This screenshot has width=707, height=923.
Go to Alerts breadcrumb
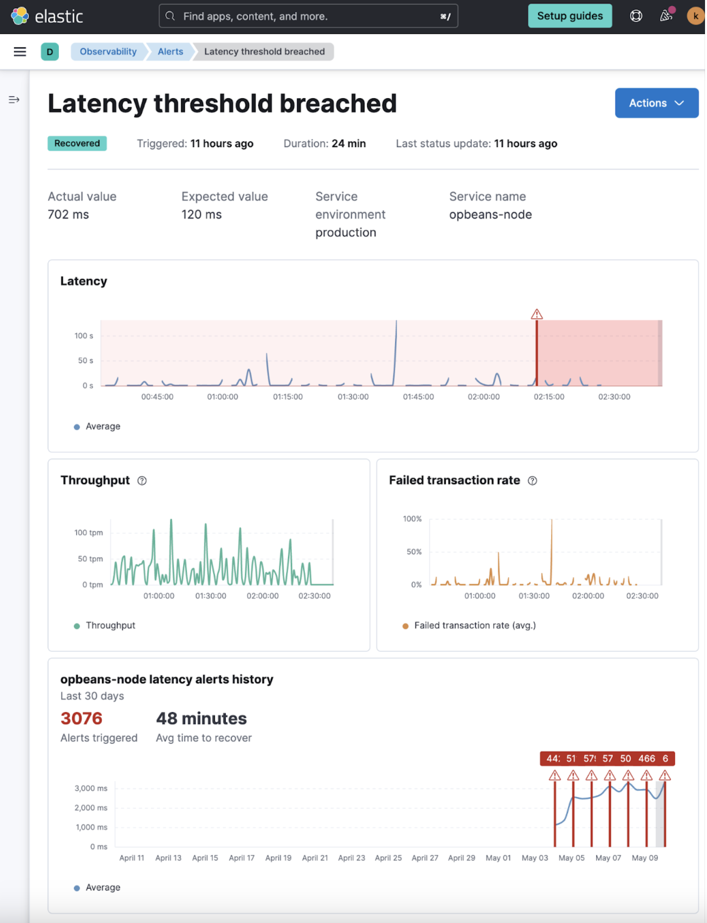point(170,51)
